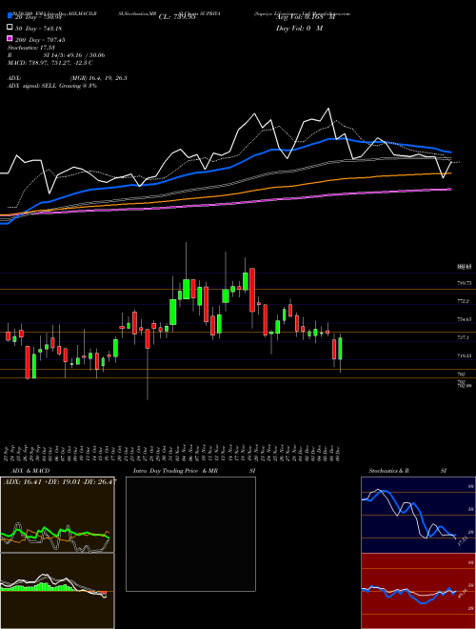Click the MACD values line

(x=50, y=63)
